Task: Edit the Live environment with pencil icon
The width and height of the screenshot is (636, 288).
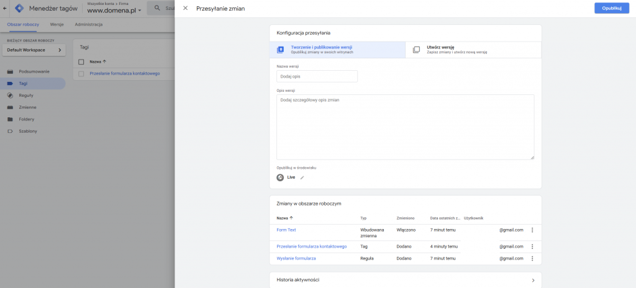Action: (x=302, y=178)
